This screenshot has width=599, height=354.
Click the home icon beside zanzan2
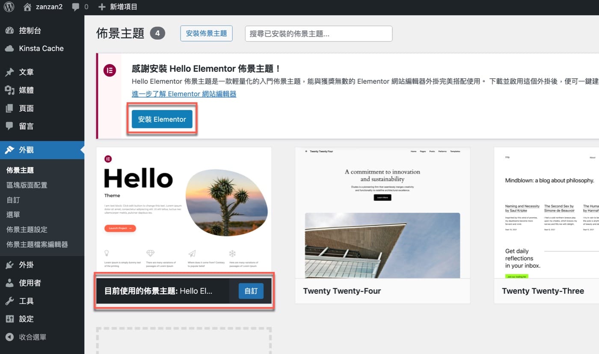click(x=27, y=7)
